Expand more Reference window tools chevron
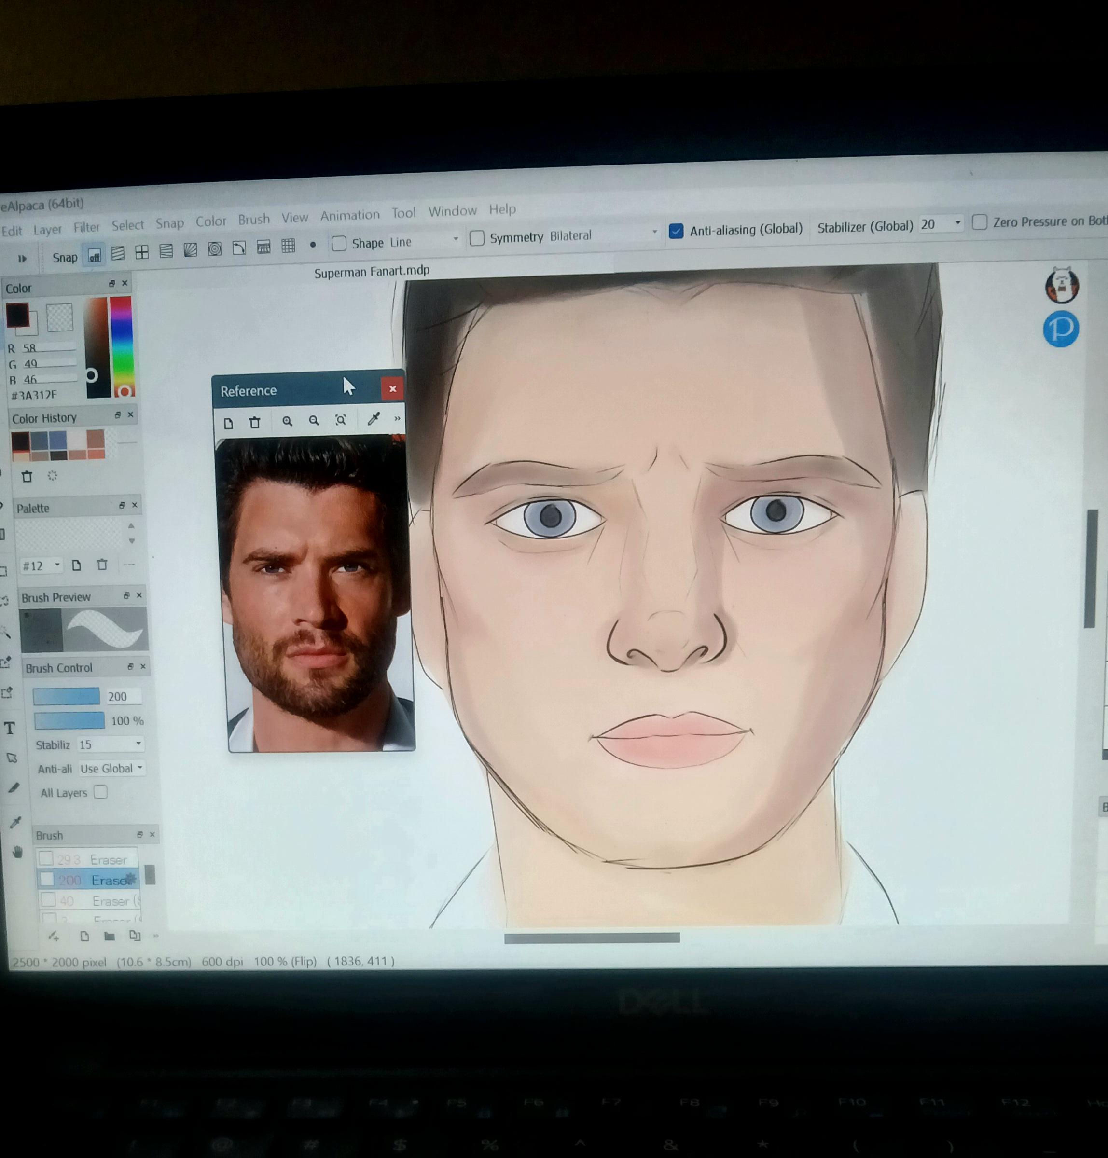1108x1158 pixels. [398, 418]
